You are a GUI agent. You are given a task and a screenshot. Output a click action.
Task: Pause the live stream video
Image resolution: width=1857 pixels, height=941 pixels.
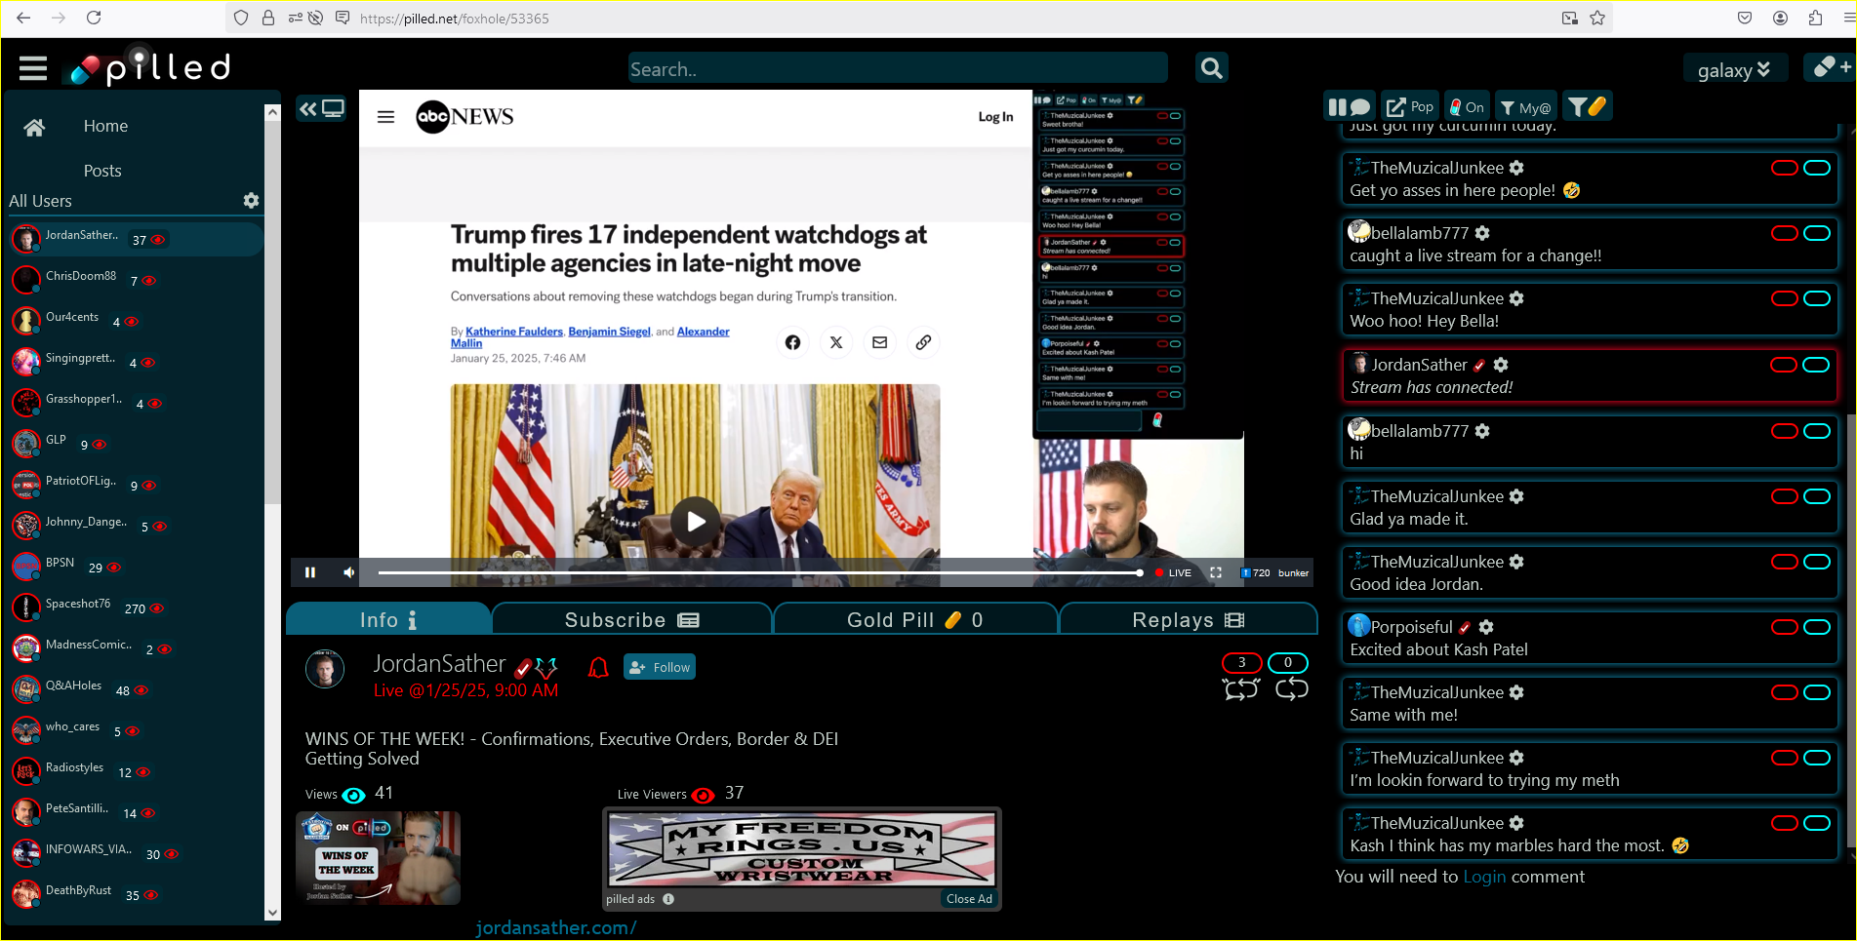[x=310, y=572]
